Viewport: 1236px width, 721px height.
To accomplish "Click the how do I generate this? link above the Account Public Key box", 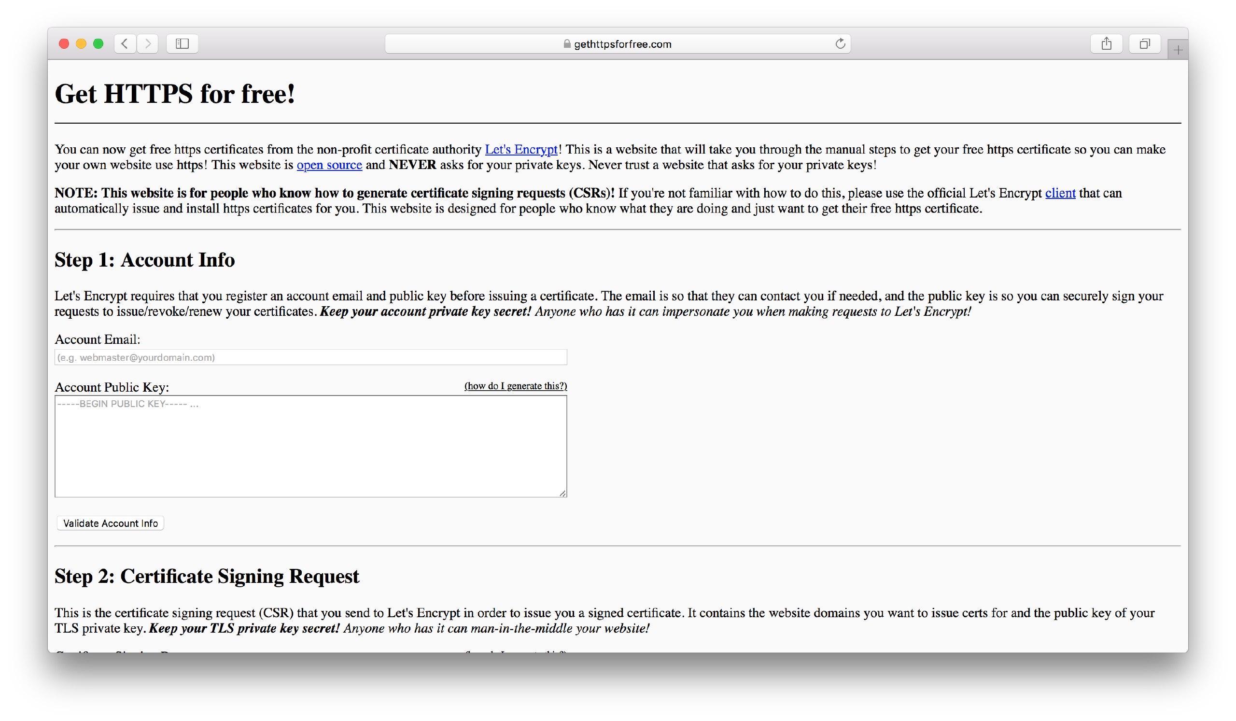I will point(516,386).
